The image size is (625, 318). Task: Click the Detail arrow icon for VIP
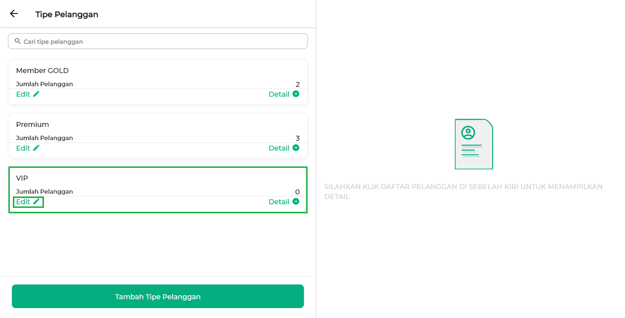tap(296, 201)
